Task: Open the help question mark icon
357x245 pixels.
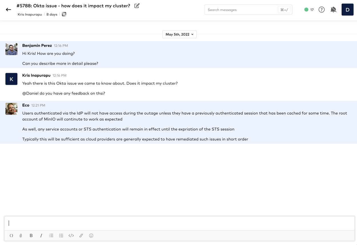Action: [x=322, y=10]
